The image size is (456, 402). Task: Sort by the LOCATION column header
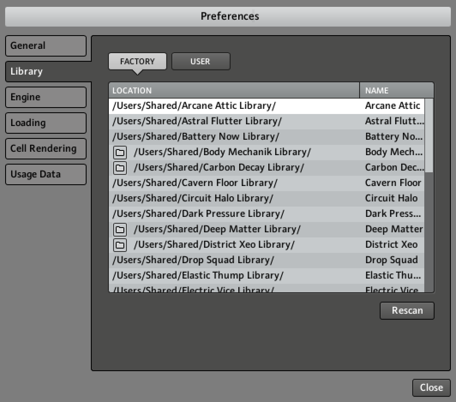click(x=234, y=90)
